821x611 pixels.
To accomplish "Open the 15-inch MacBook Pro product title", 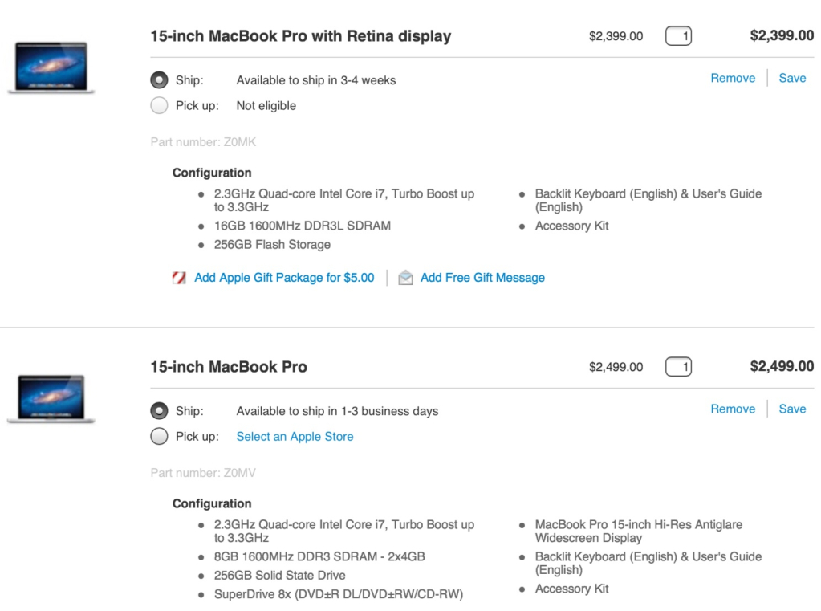I will [229, 367].
